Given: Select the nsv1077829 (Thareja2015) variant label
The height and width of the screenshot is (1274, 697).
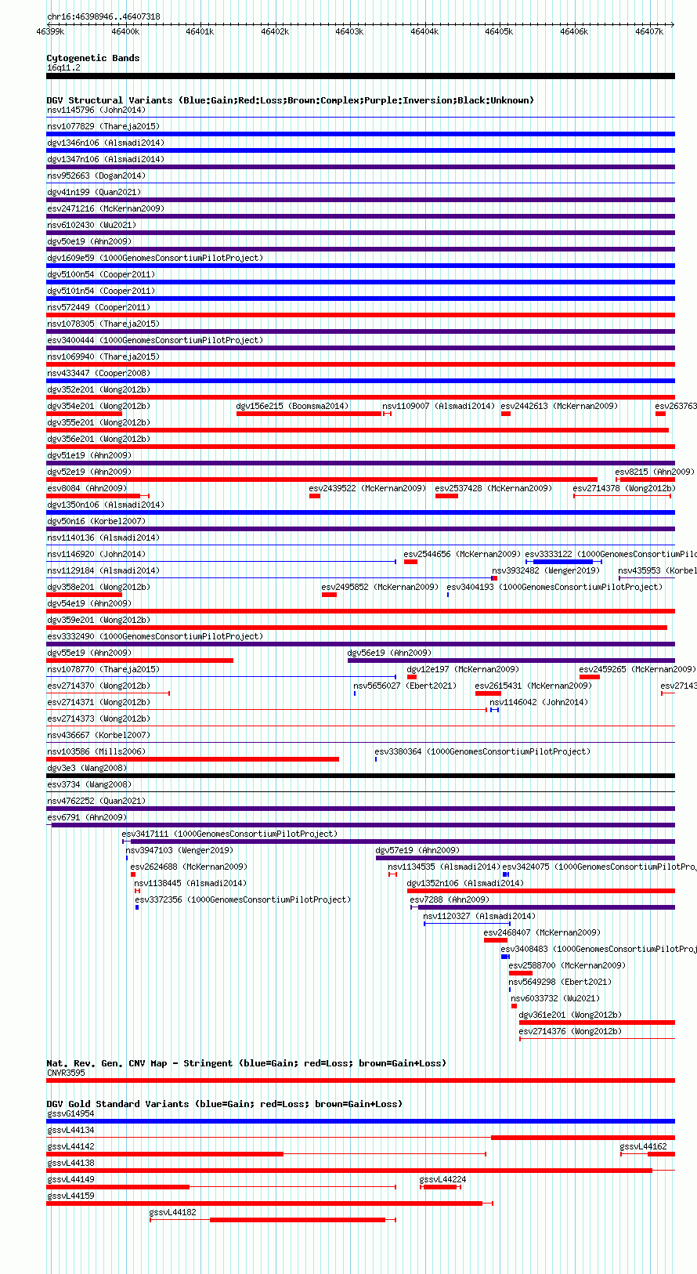Looking at the screenshot, I should 103,126.
